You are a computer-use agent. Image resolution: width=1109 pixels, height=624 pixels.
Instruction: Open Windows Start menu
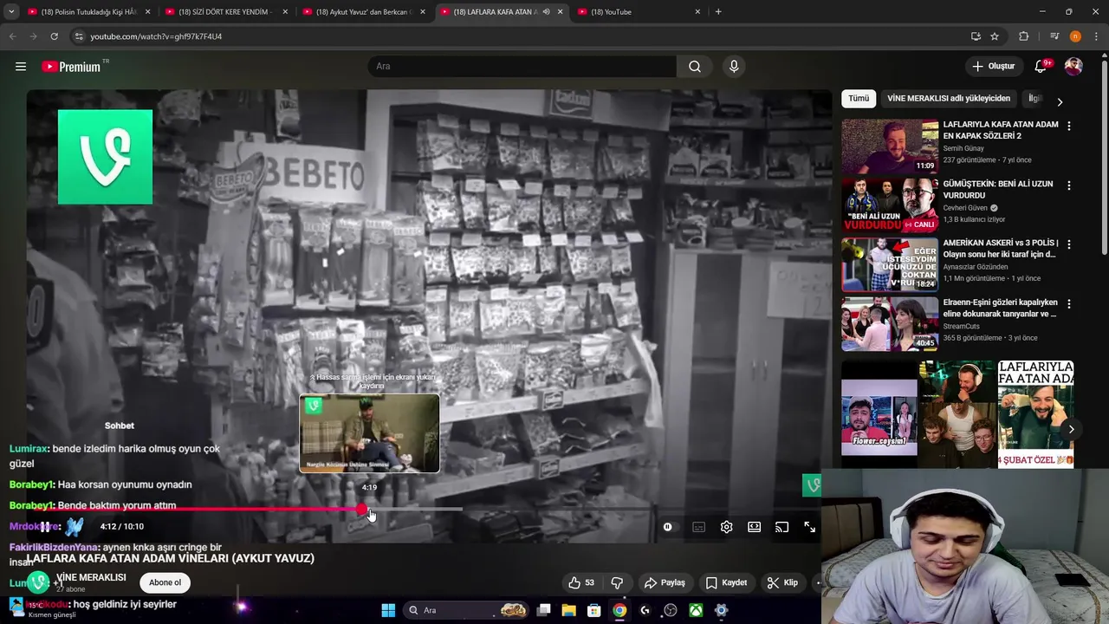[x=388, y=610]
